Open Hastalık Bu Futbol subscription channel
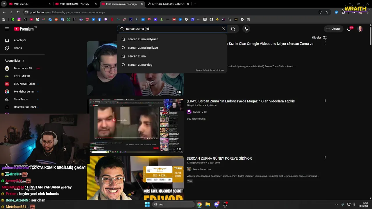The image size is (372, 209). pos(22,107)
